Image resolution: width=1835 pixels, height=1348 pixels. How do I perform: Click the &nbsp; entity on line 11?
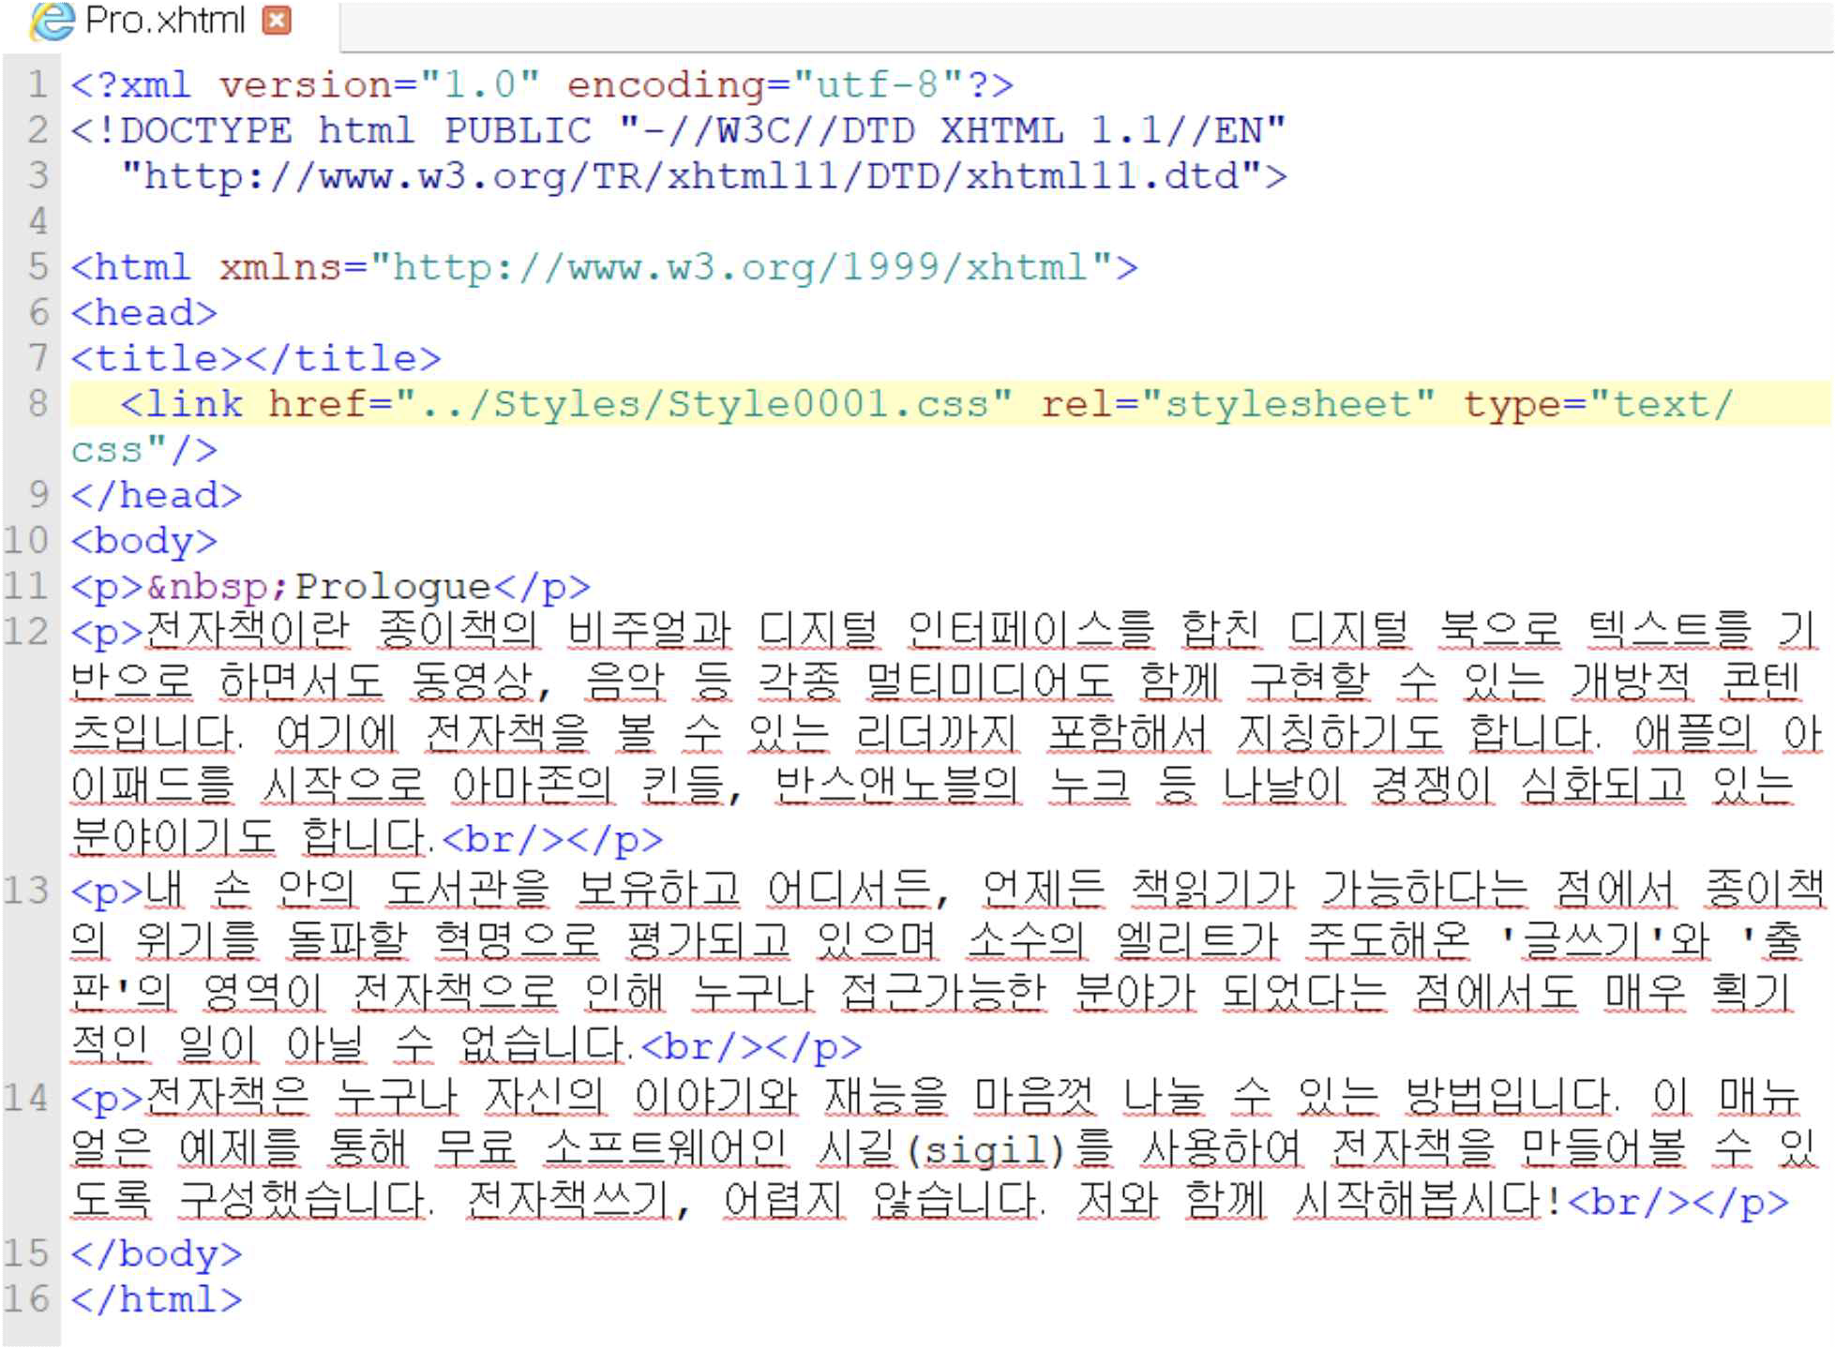click(x=218, y=587)
